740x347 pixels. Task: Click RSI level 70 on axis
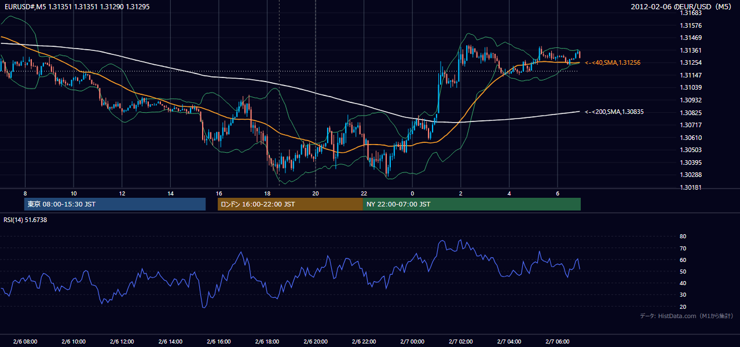click(683, 248)
